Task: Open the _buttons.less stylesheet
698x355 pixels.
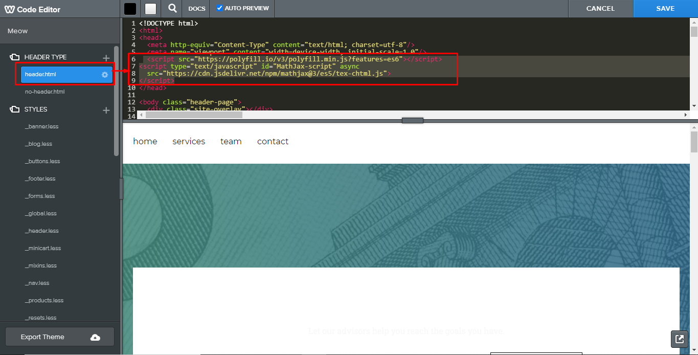Action: click(42, 162)
